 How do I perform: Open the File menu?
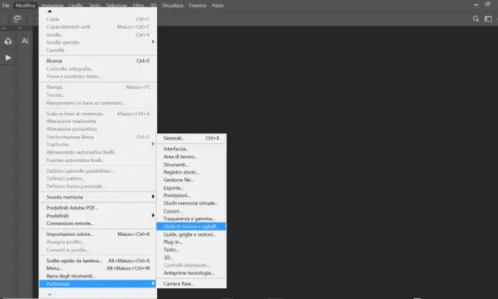[5, 5]
